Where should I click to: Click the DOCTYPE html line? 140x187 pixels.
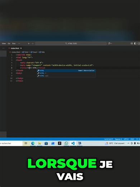[x=24, y=55]
